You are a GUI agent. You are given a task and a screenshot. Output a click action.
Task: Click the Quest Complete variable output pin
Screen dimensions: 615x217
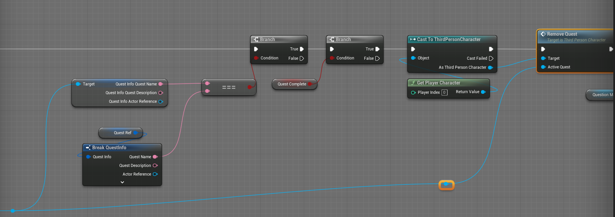pyautogui.click(x=310, y=84)
